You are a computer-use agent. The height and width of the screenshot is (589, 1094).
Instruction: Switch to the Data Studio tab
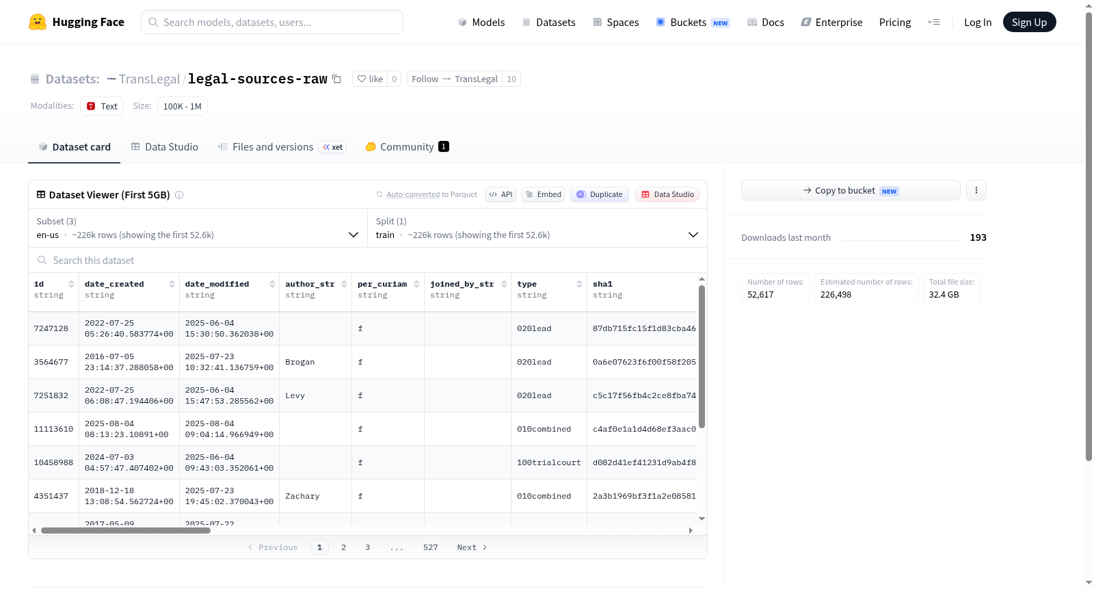165,146
